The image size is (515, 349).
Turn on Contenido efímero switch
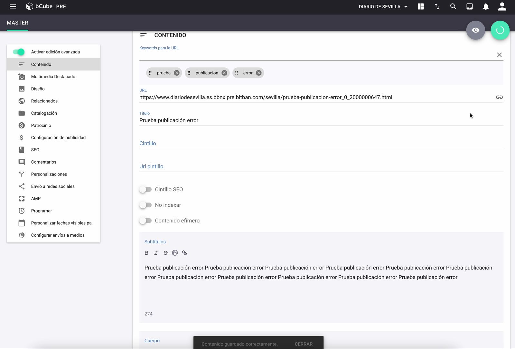145,221
